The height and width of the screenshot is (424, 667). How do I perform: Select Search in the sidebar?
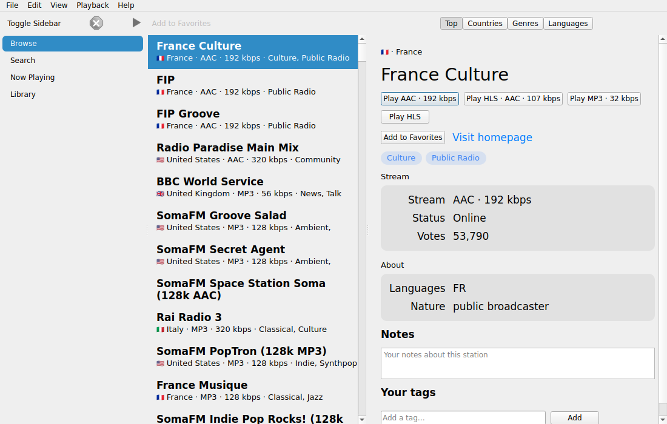coord(73,61)
